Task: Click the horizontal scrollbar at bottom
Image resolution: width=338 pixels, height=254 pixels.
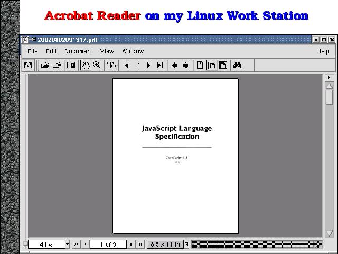Action: (x=256, y=244)
